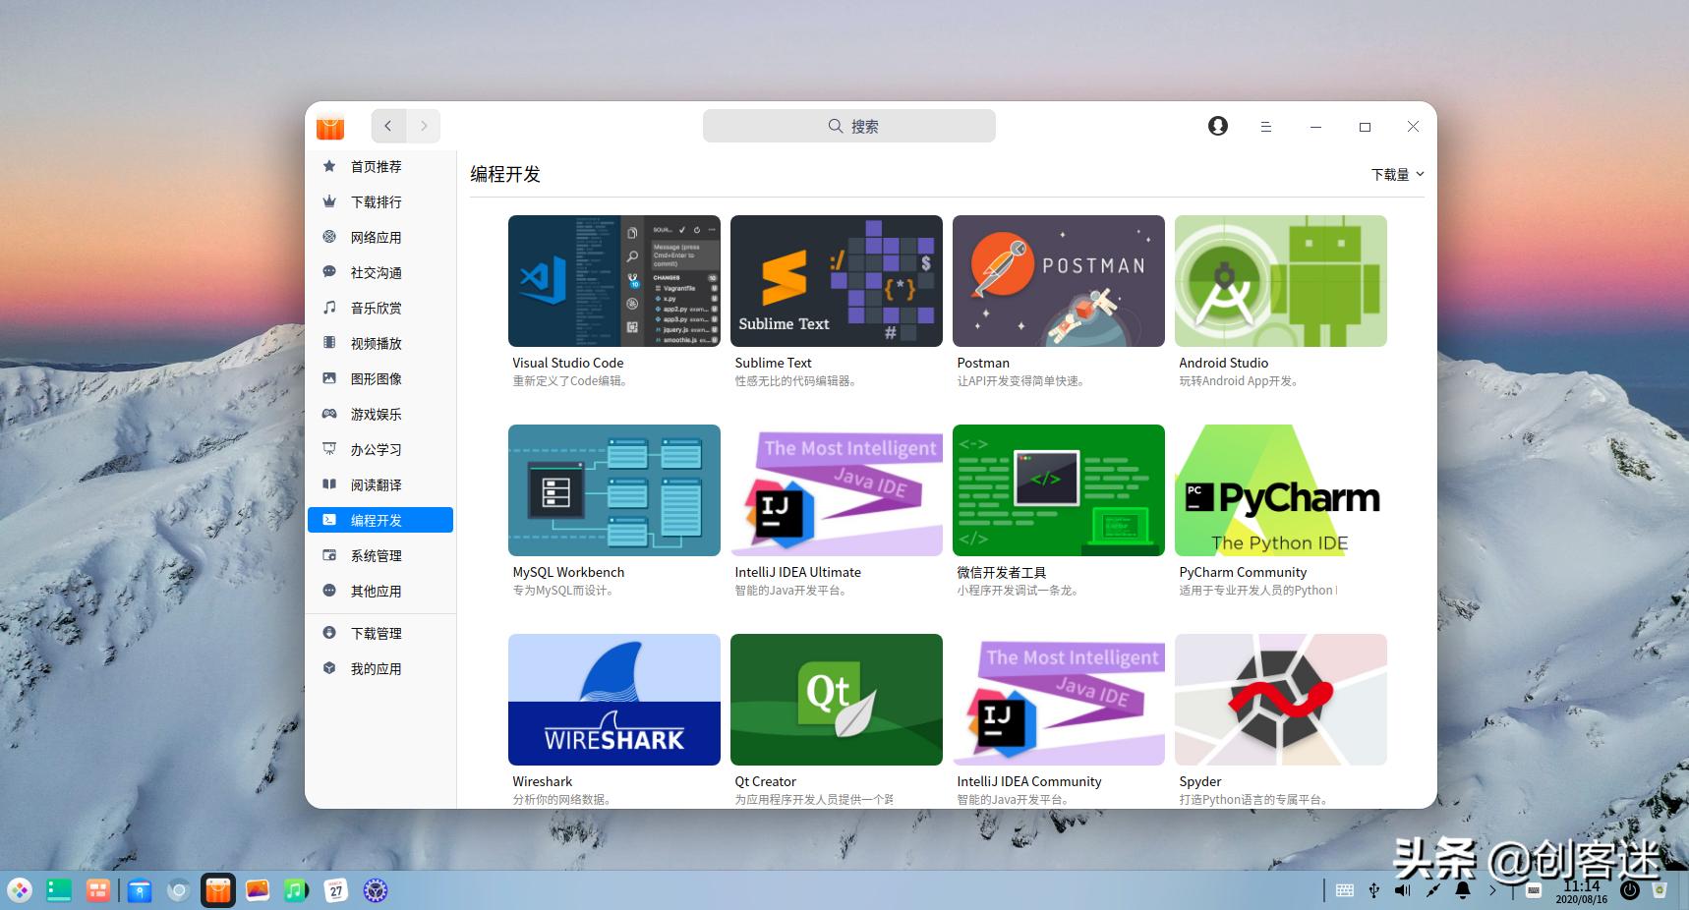The height and width of the screenshot is (910, 1689).
Task: Open the user account avatar
Action: click(x=1217, y=126)
